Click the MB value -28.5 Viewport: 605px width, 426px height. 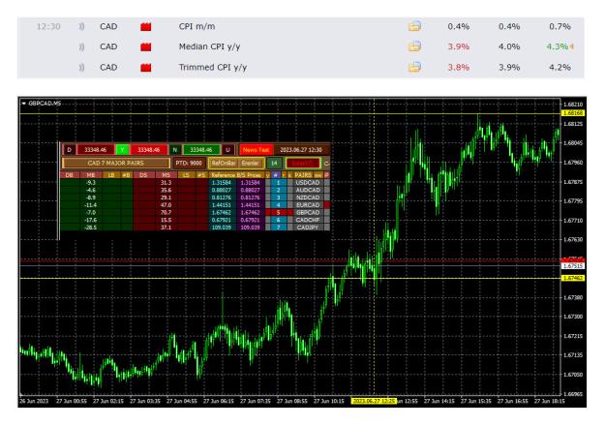(91, 228)
